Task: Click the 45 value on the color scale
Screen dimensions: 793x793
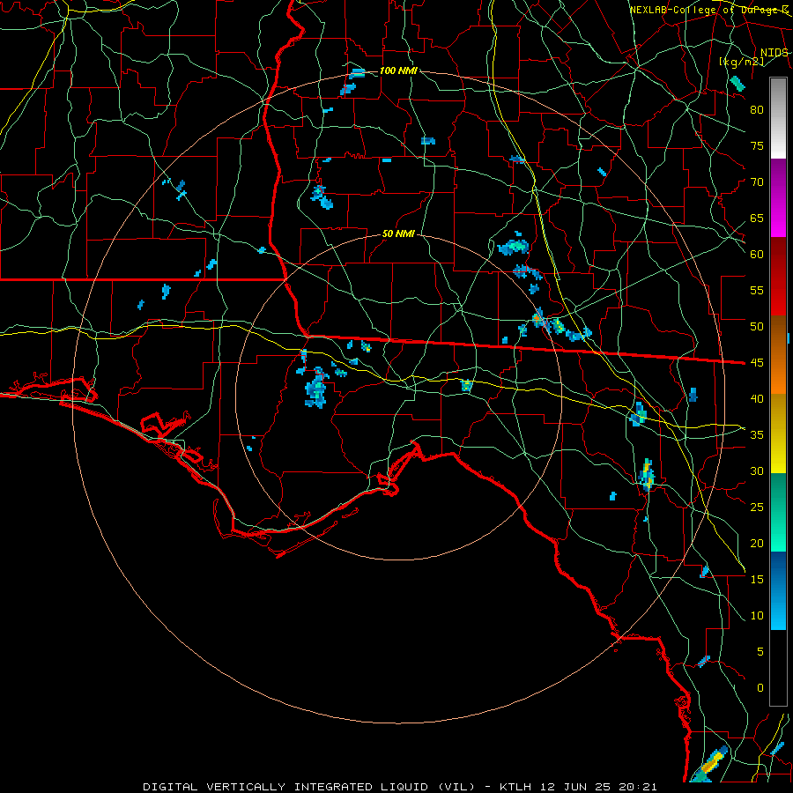Action: [x=757, y=363]
